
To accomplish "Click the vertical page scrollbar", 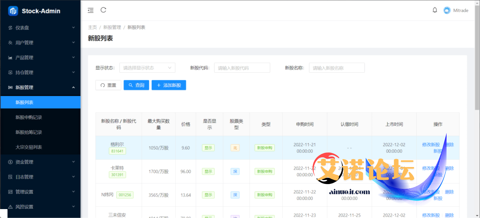I will (x=477, y=58).
